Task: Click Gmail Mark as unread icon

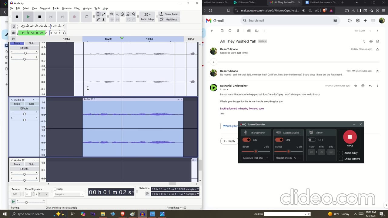Action: [249, 31]
